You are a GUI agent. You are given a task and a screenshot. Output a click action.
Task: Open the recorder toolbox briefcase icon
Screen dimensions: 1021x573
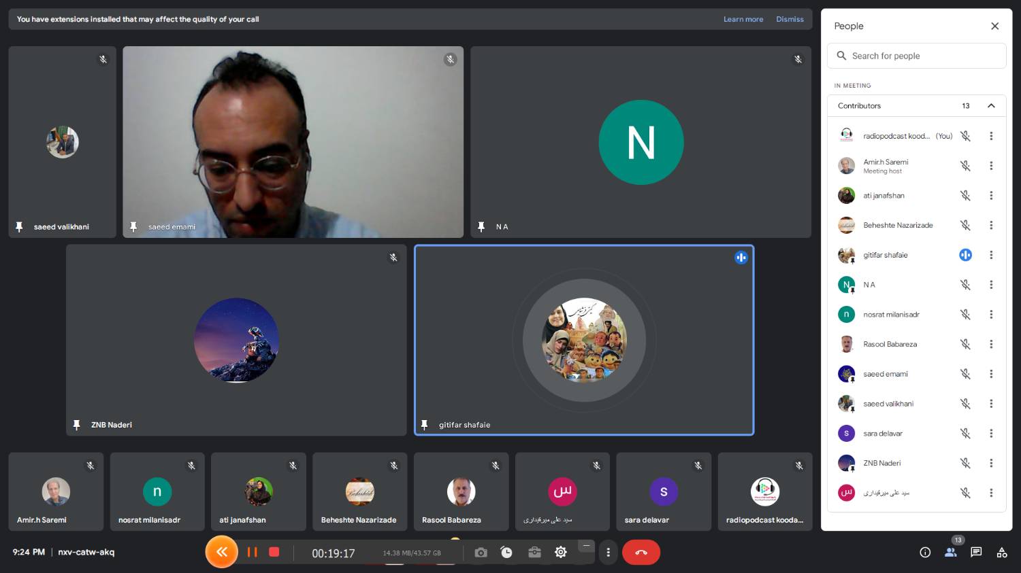click(534, 553)
